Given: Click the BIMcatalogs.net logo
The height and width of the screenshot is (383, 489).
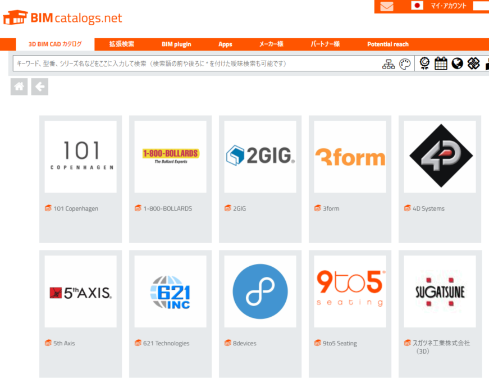Looking at the screenshot, I should pos(62,17).
